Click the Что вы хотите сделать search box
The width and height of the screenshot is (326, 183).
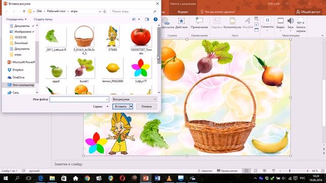tap(218, 12)
